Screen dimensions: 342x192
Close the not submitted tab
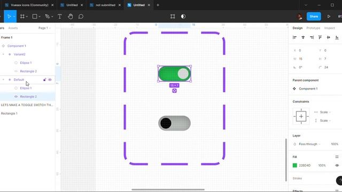(x=120, y=5)
